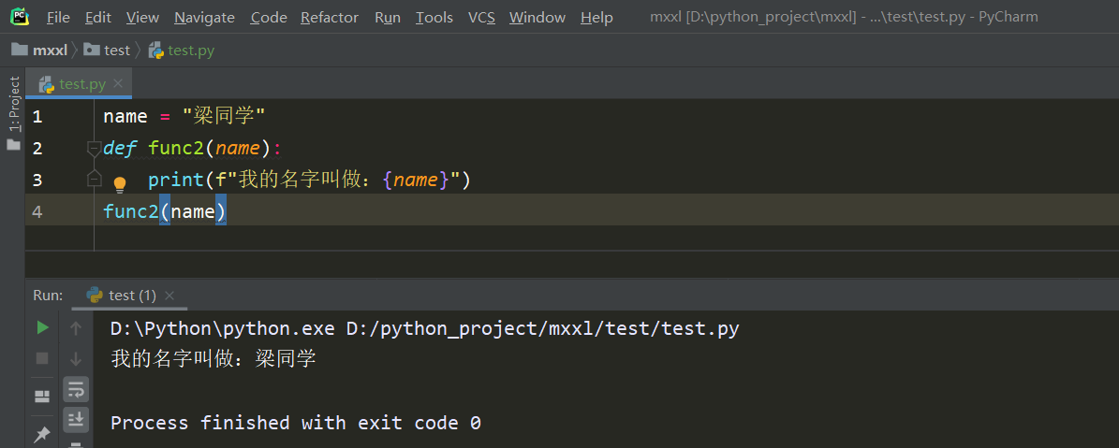Click the PyCharm logo icon
The height and width of the screenshot is (448, 1119).
(20, 17)
